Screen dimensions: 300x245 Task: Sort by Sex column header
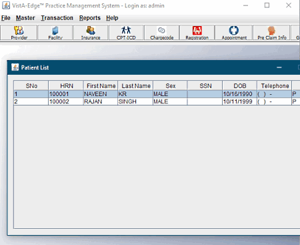(170, 86)
